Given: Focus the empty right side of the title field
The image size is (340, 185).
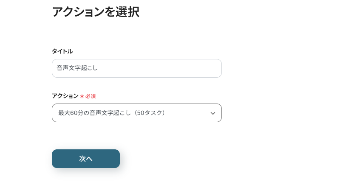Looking at the screenshot, I should (x=178, y=68).
